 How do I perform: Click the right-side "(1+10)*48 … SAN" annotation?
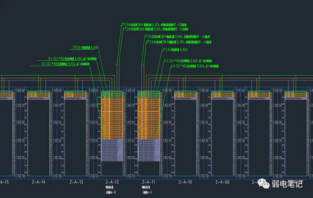point(195,66)
